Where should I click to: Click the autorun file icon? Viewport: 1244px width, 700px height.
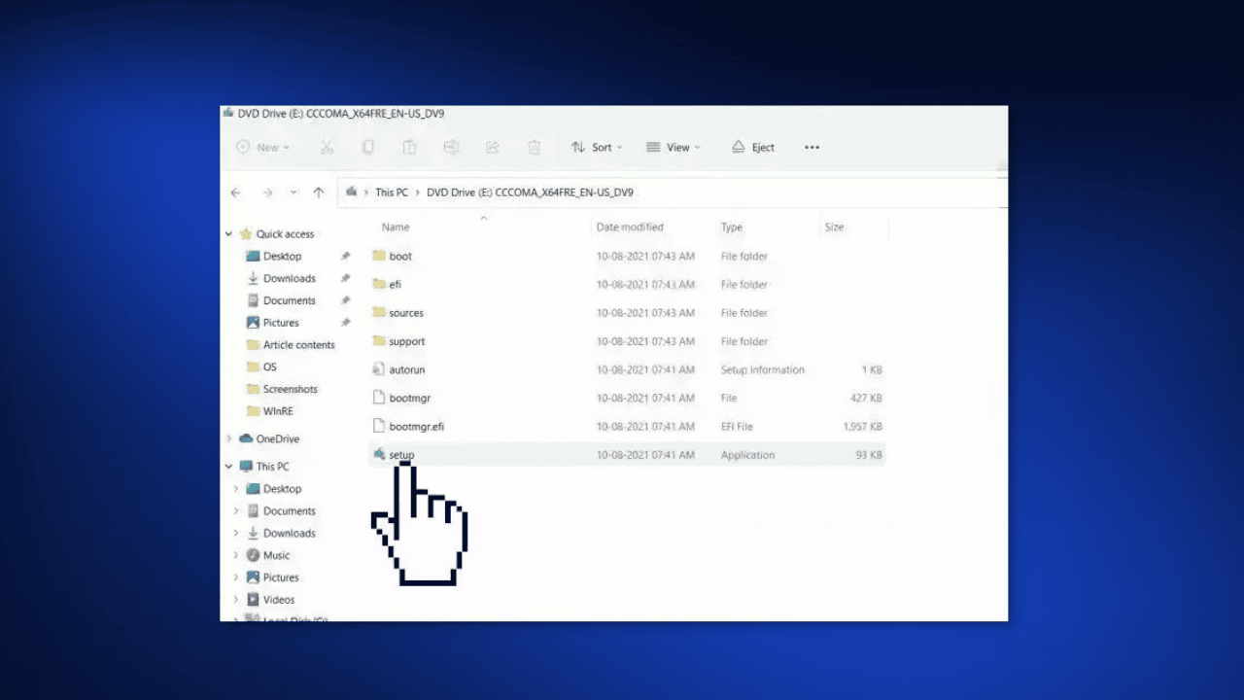(379, 369)
